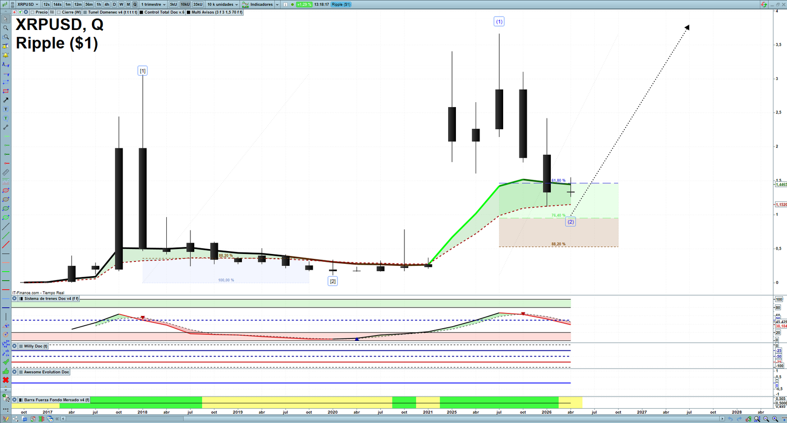
Task: Expand the arrow next to Indicadores
Action: point(277,4)
